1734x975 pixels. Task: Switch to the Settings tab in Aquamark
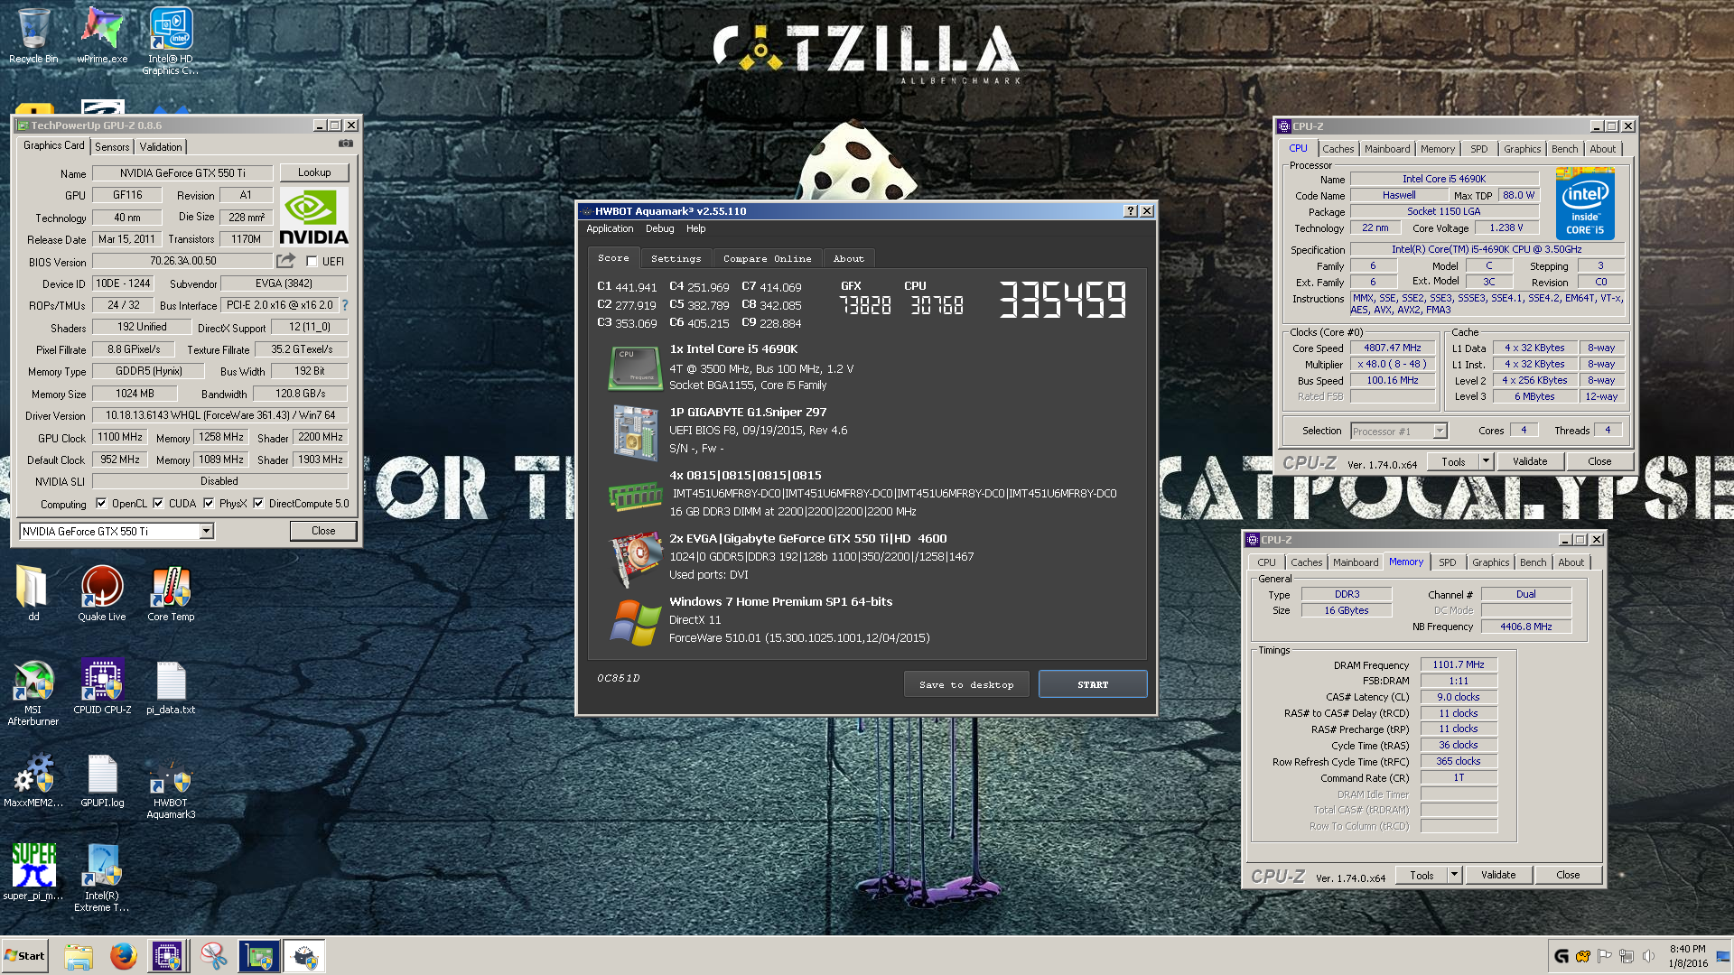676,258
